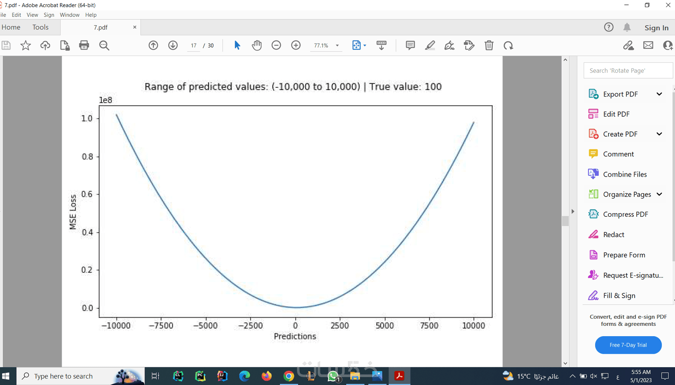Open the Window menu
This screenshot has width=675, height=385.
click(69, 15)
